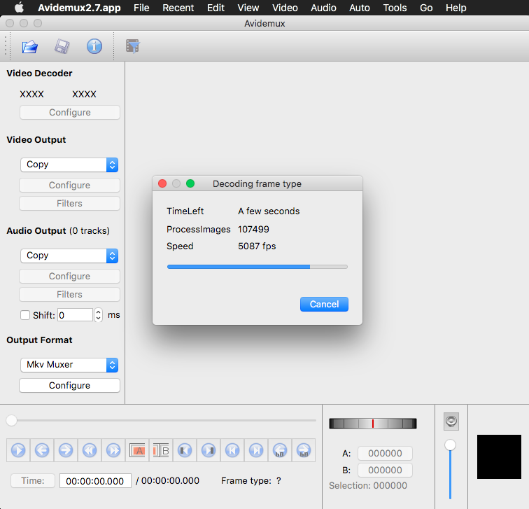Set selection marker B
529x509 pixels.
point(161,450)
